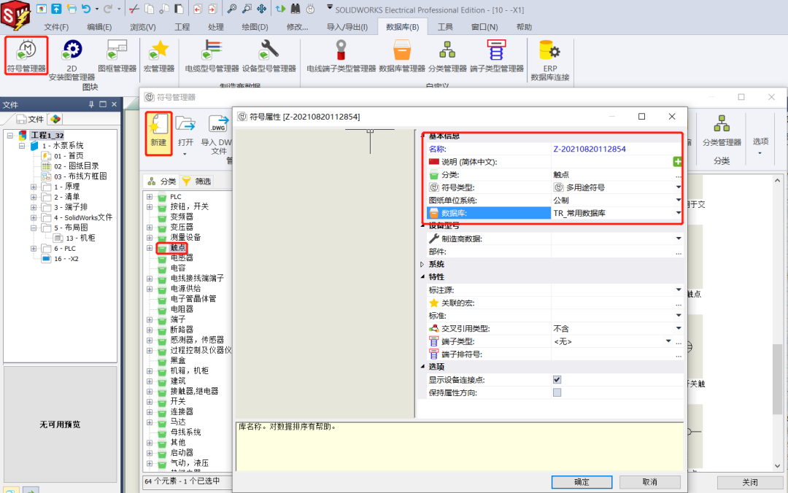This screenshot has width=788, height=493.
Task: Open the 2D 安装图管理器
Action: coord(72,61)
